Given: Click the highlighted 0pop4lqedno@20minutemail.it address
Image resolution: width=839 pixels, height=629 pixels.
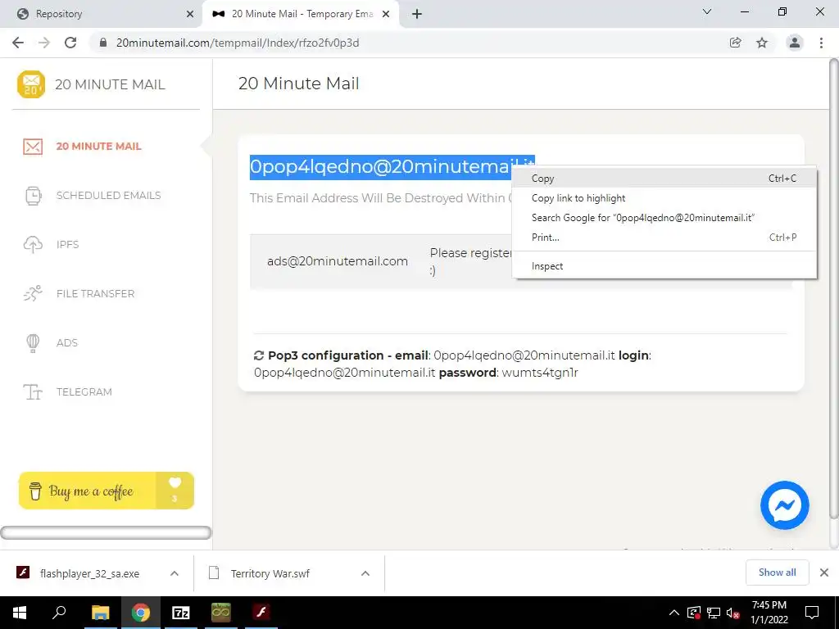Looking at the screenshot, I should tap(392, 167).
